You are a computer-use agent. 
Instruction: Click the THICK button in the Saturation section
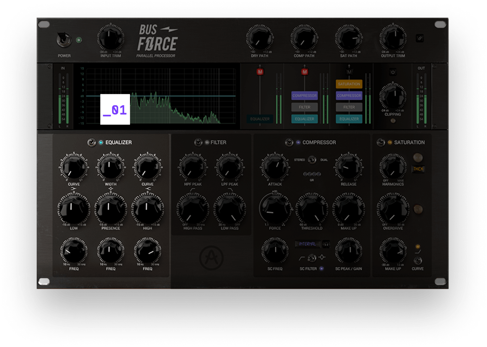419,168
